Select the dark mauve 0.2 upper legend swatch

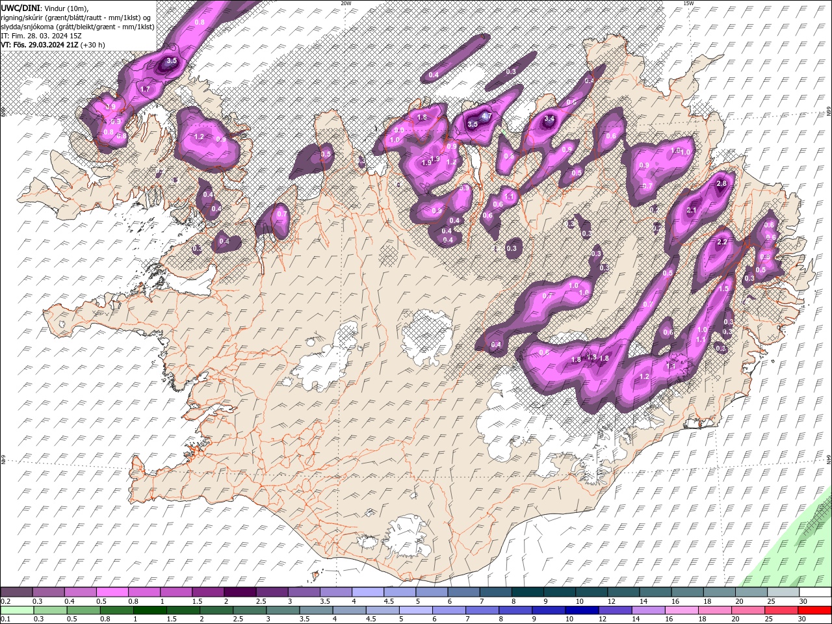pyautogui.click(x=16, y=592)
